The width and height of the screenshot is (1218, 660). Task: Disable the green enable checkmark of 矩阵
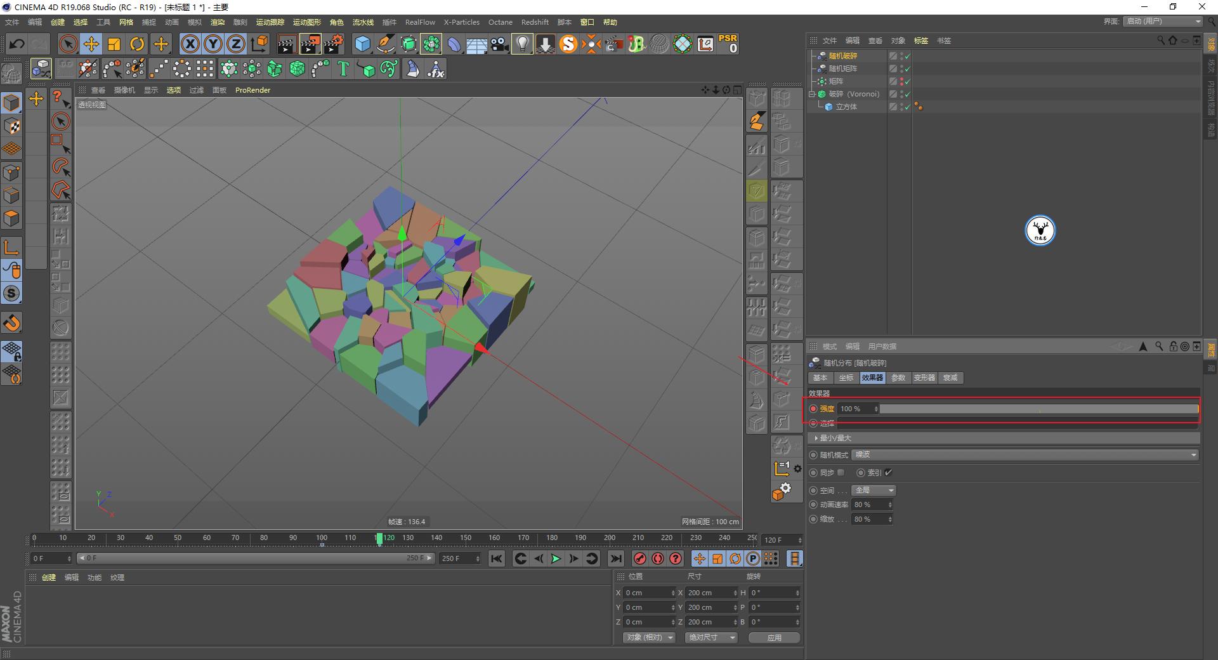[908, 81]
